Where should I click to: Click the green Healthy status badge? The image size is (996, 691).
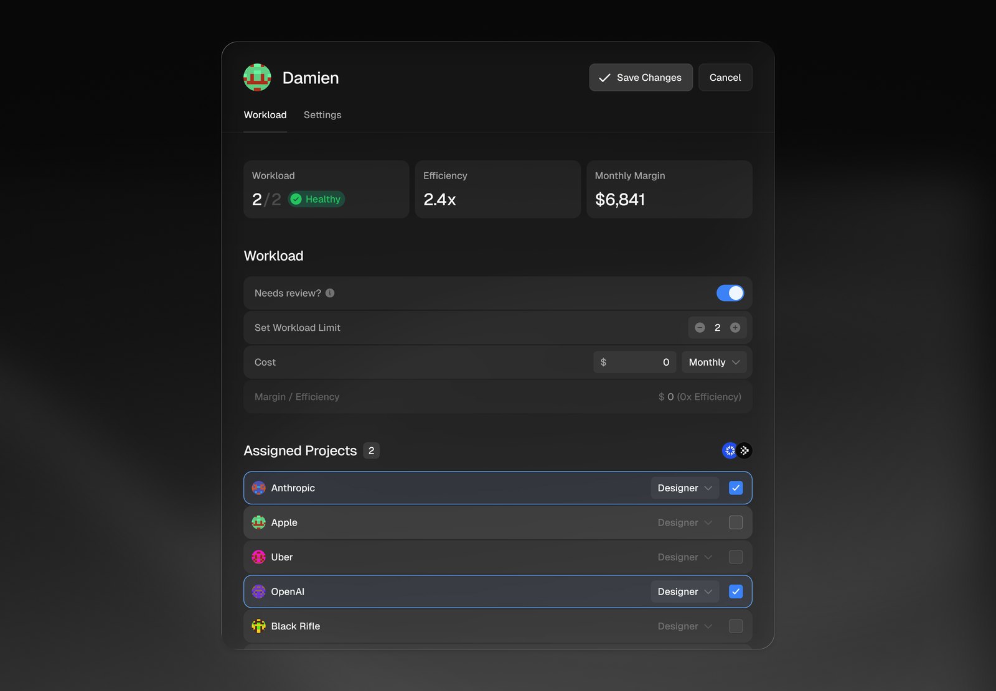(x=316, y=199)
